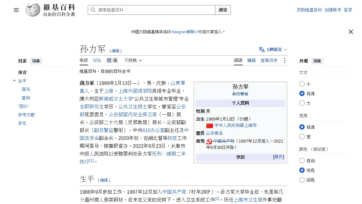Viewport: 362px width, 204px height.
Task: Open the 上海外国语学院 article link
Action: click(135, 91)
